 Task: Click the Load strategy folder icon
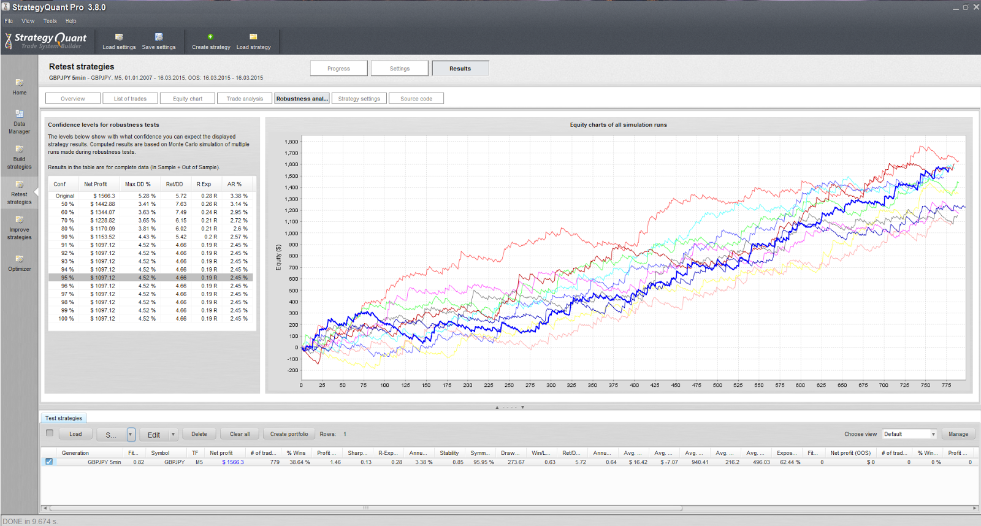point(253,37)
